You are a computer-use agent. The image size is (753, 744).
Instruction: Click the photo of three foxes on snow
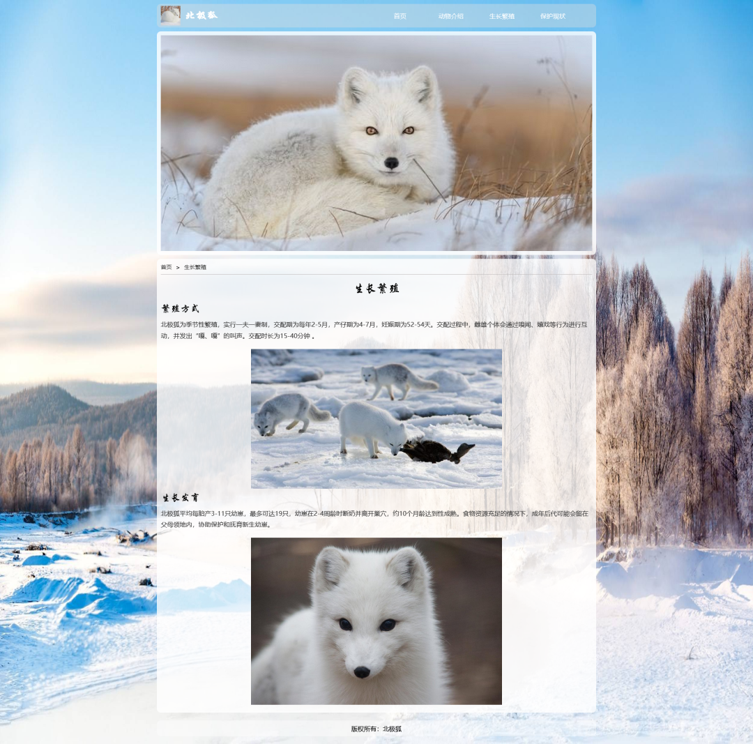pyautogui.click(x=376, y=418)
